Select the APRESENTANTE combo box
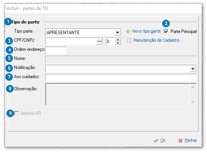Screen dimensions: 207x152 [x=83, y=32]
